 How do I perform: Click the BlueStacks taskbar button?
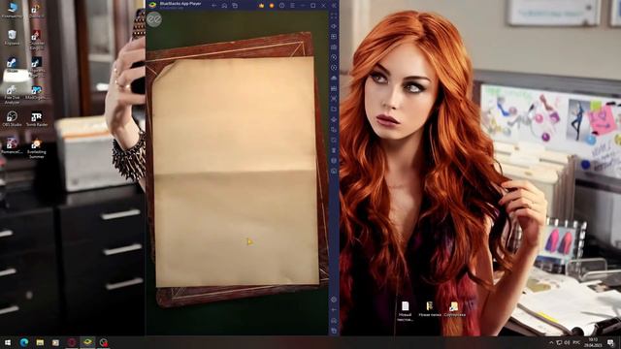click(87, 342)
